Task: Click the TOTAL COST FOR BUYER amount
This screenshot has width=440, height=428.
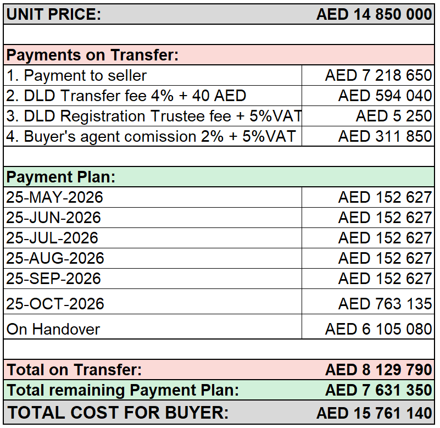Action: (374, 413)
